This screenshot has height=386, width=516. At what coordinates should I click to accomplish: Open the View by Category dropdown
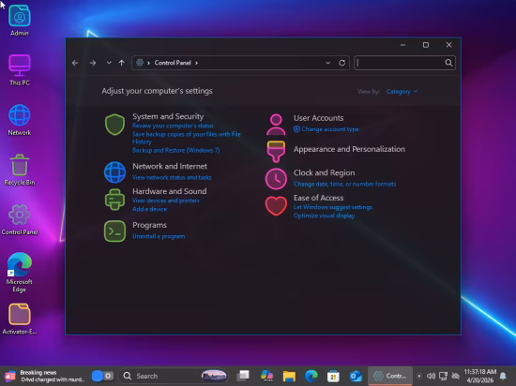(402, 92)
